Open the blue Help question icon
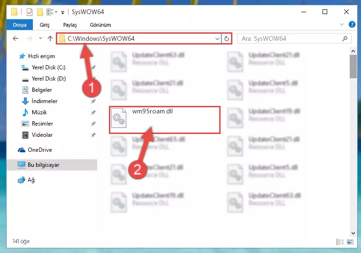This screenshot has height=253, width=361. [352, 24]
